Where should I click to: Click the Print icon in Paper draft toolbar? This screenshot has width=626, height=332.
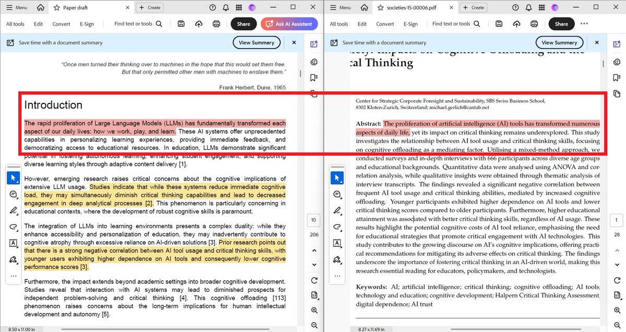pos(216,24)
